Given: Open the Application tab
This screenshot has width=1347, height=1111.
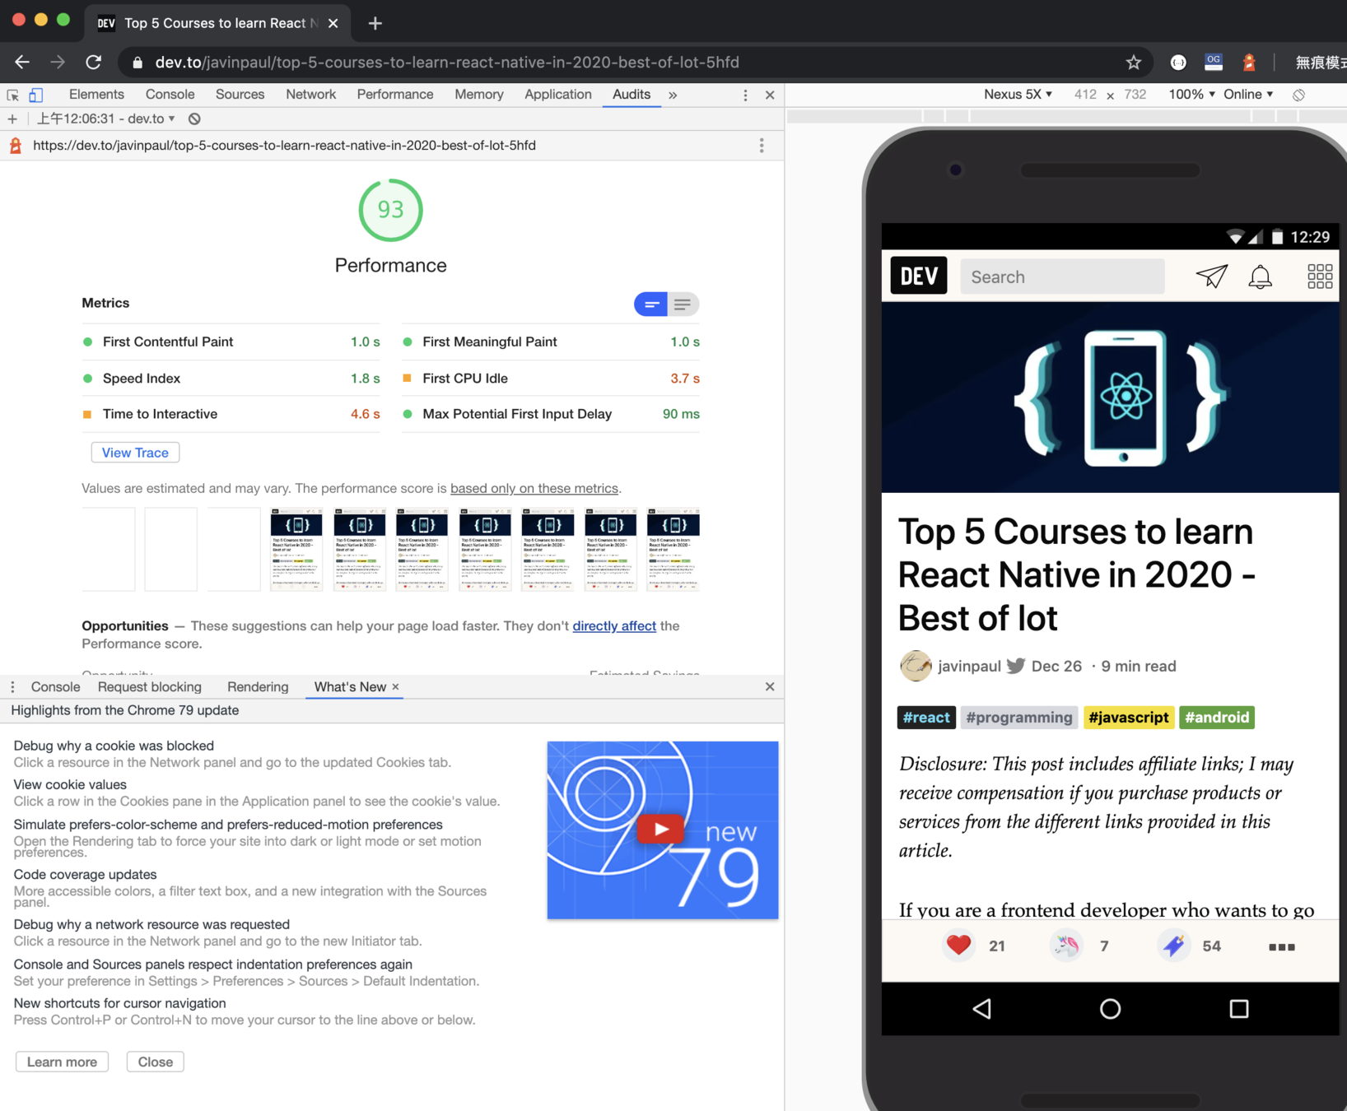Looking at the screenshot, I should [x=557, y=95].
